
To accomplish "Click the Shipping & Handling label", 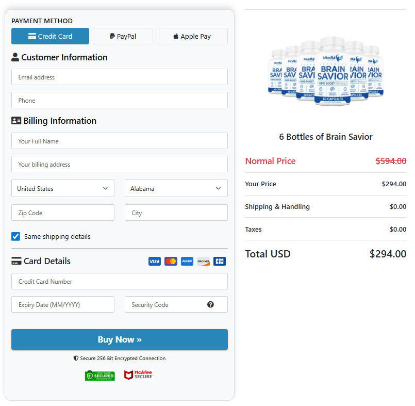I will (277, 207).
